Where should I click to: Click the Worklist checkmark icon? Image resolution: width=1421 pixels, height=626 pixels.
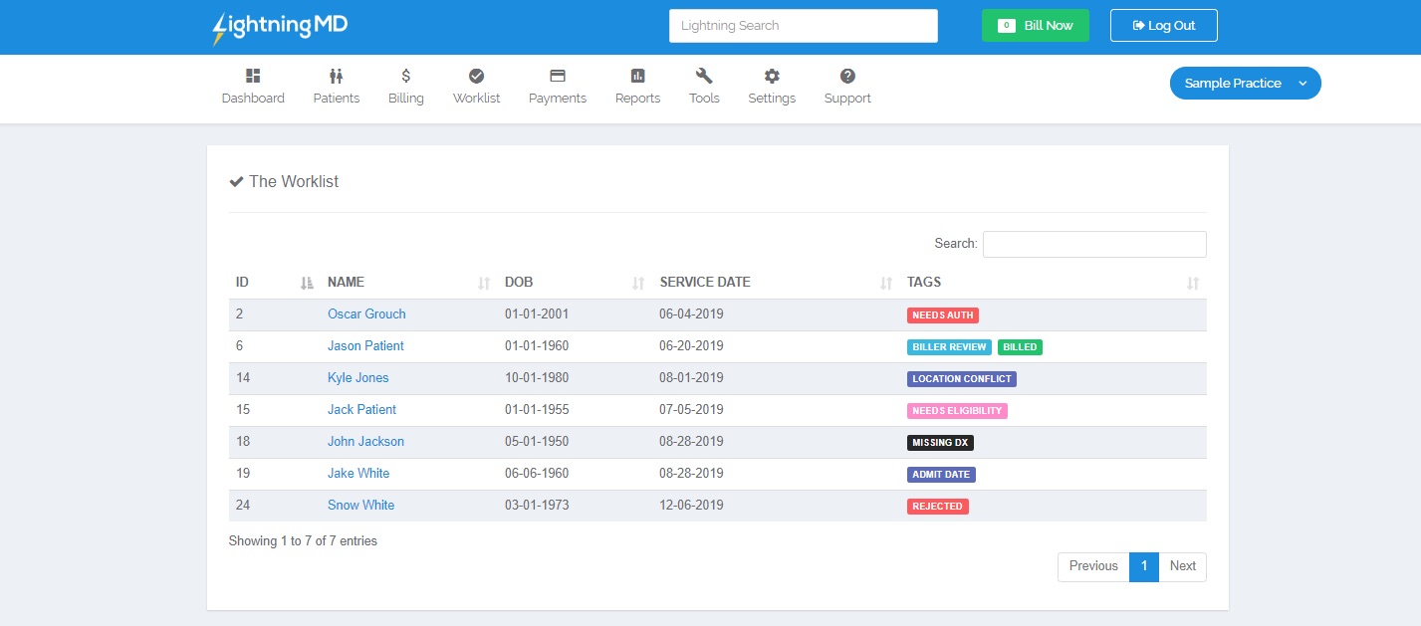pos(476,74)
